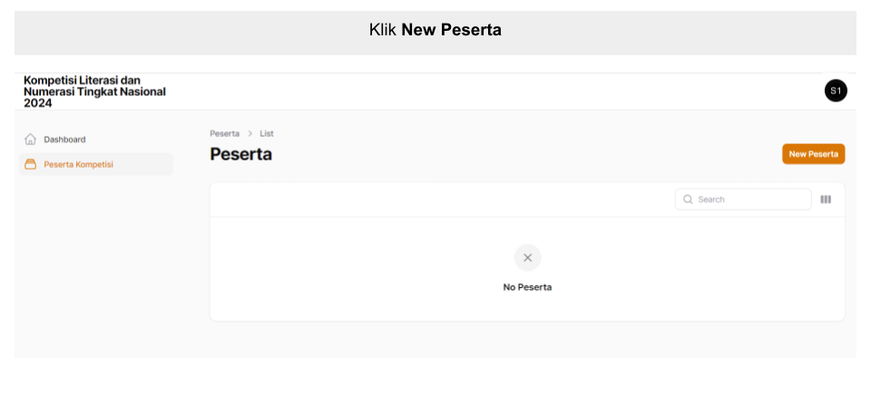Screen dimensions: 871x415
Task: Open Dashboard from the sidebar
Action: click(95, 140)
